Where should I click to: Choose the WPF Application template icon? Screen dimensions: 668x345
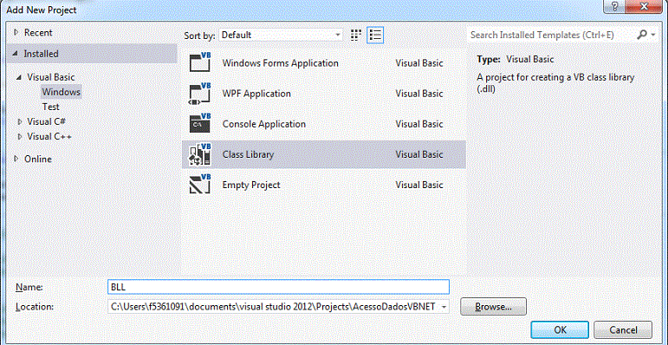pos(200,94)
